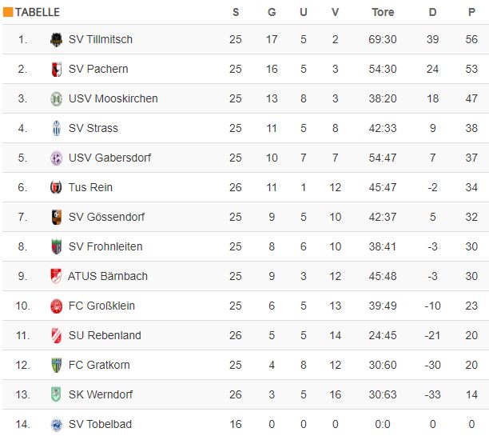Viewport: 489px width, 440px height.
Task: Click the SV Gössendorf club crest icon
Action: point(56,218)
